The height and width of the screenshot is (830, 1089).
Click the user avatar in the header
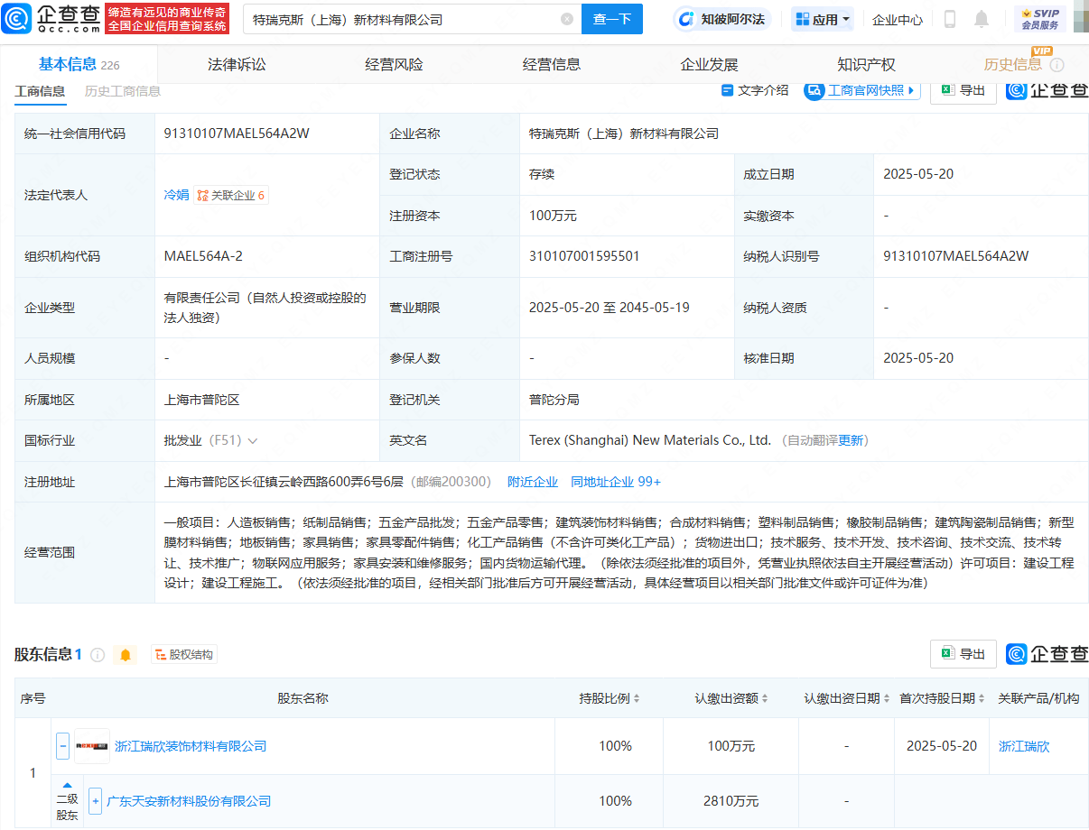tap(1080, 19)
